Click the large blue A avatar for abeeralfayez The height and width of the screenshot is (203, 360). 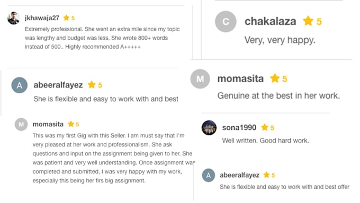20,85
